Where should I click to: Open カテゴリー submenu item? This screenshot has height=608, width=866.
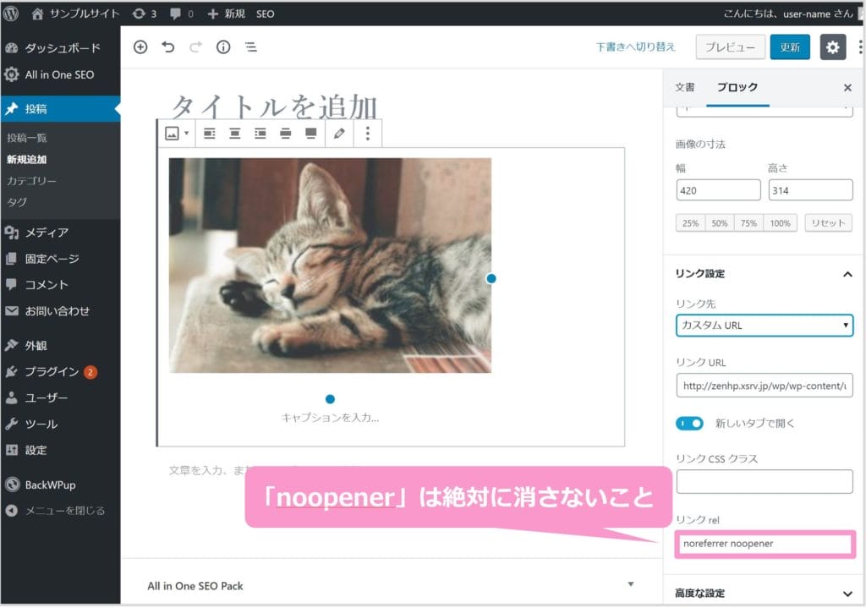pos(31,181)
